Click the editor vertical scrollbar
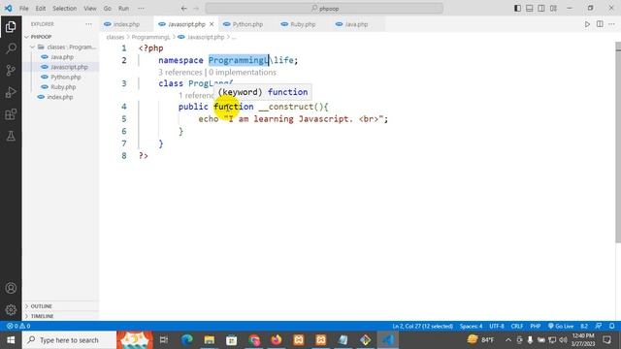This screenshot has height=349, width=621. 618,143
